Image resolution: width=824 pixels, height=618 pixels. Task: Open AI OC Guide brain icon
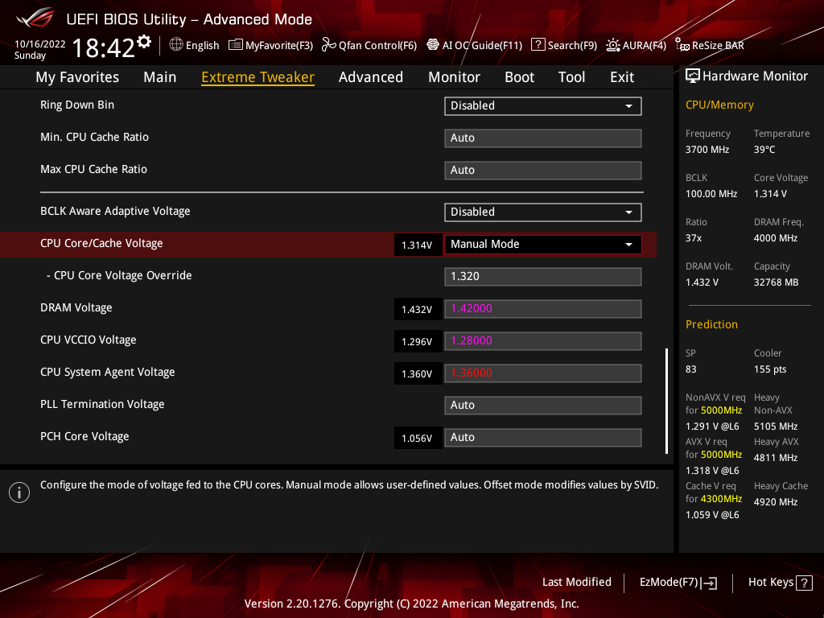click(x=432, y=45)
